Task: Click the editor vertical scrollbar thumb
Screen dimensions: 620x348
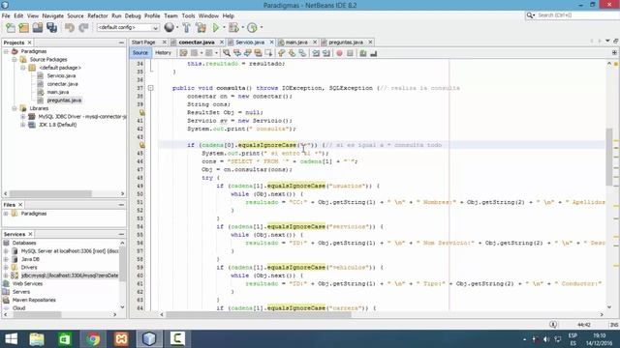Action: pyautogui.click(x=609, y=157)
